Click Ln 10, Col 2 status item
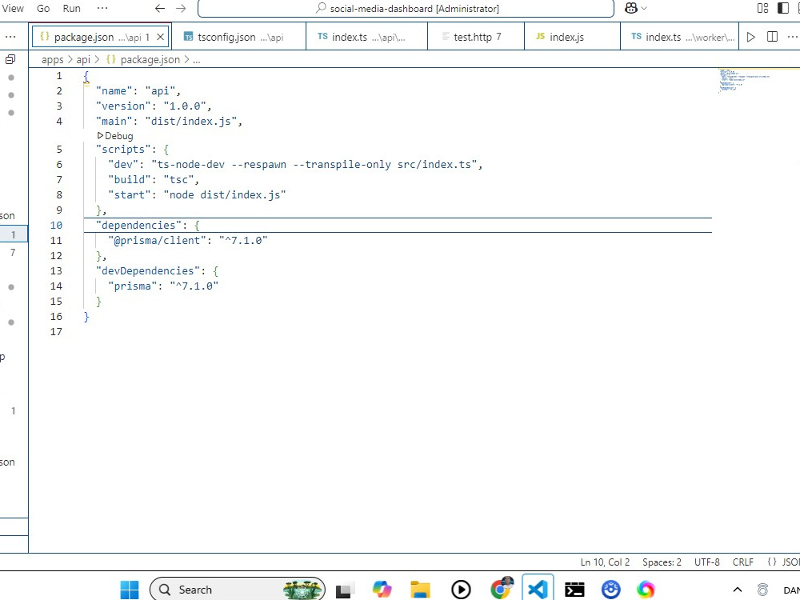Image resolution: width=800 pixels, height=600 pixels. 605,562
